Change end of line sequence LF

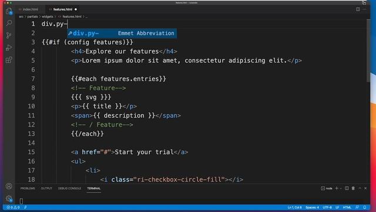point(337,207)
